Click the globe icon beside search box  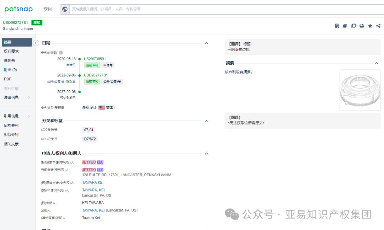[65, 9]
